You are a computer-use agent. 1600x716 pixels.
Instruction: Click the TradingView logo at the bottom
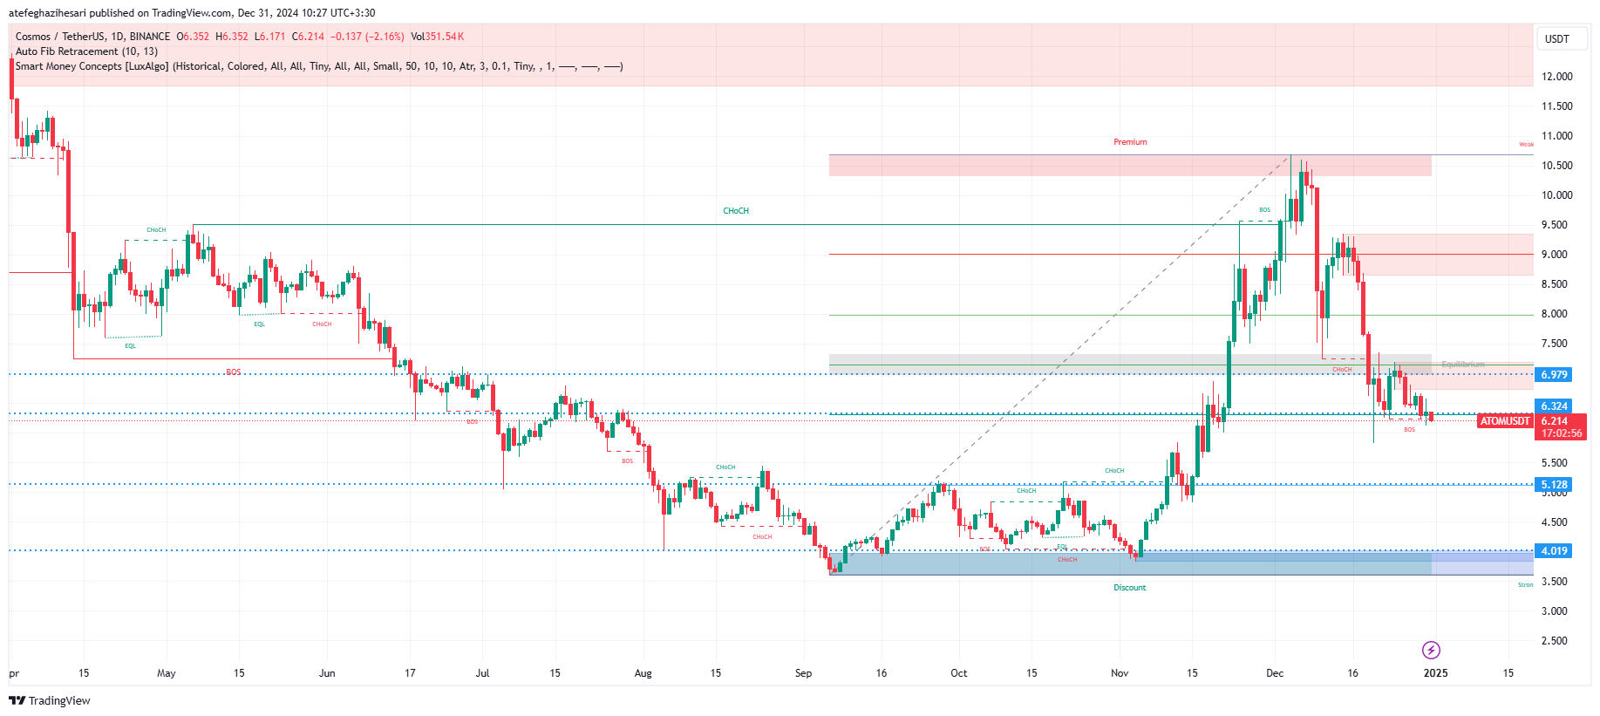coord(50,700)
